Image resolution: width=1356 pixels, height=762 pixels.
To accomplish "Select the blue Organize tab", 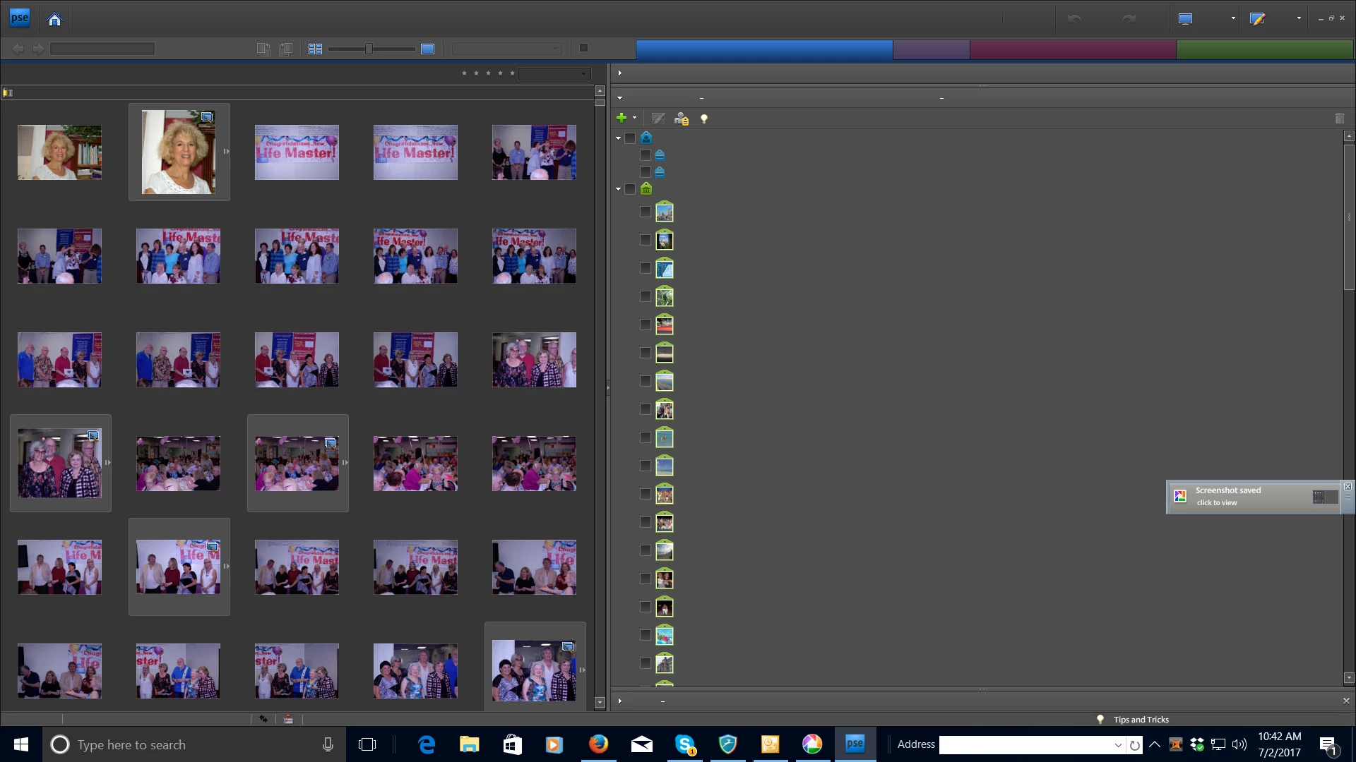I will click(x=763, y=49).
